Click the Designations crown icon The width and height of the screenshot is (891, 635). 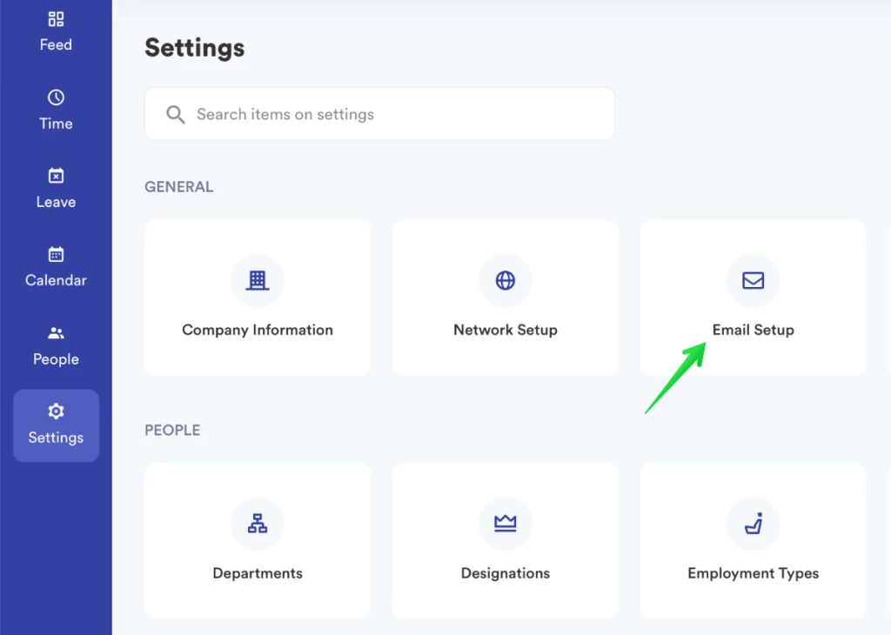point(506,523)
